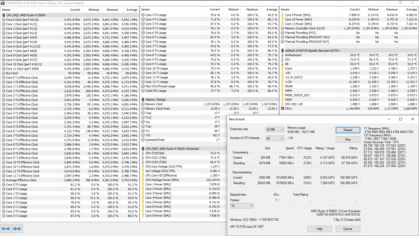This screenshot has height=236, width=419.
Task: Select the Core 0 T1 Effective Clock row
Action: [70, 78]
